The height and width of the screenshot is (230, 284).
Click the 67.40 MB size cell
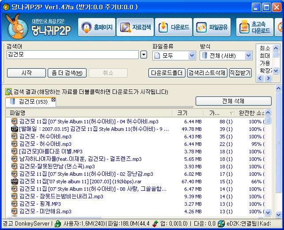click(191, 182)
